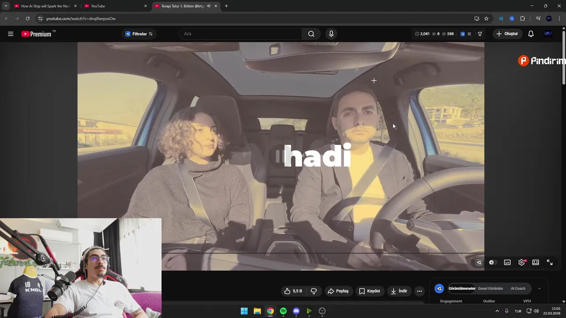This screenshot has height=318, width=566.
Task: Open Chrome profile avatar in toolbar
Action: click(549, 19)
